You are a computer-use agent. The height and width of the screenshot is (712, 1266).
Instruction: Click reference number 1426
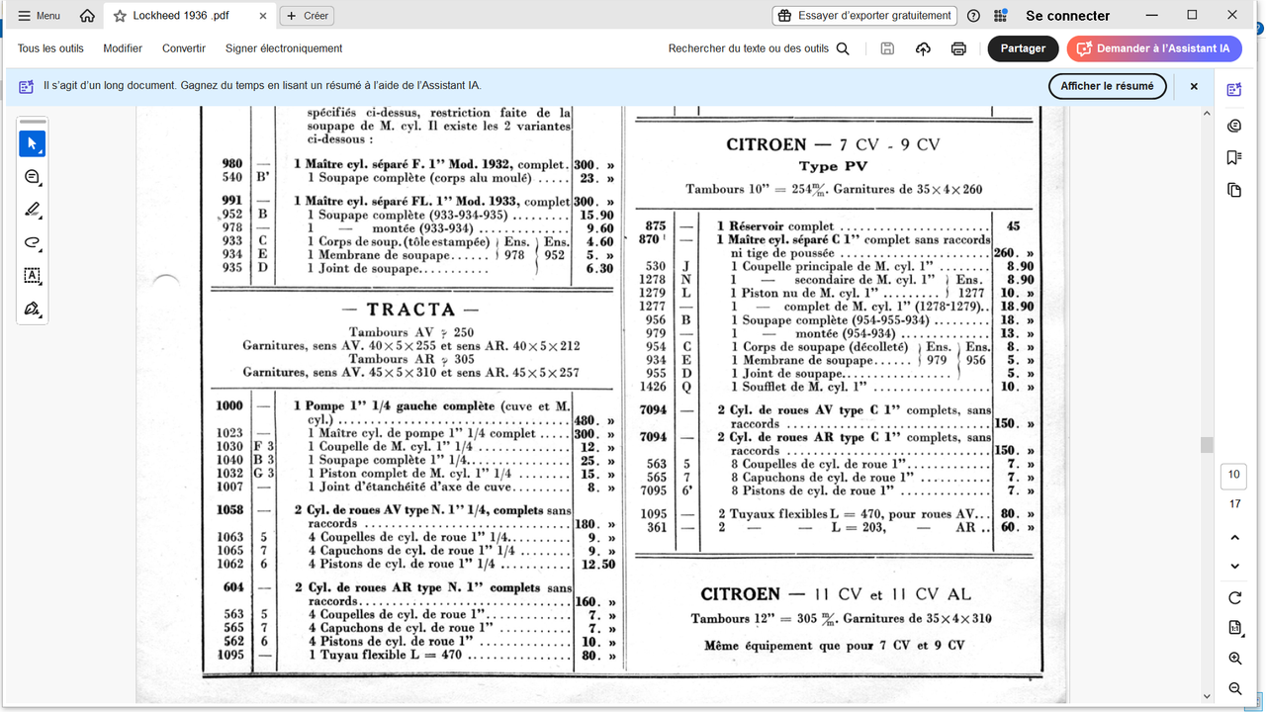[x=655, y=387]
